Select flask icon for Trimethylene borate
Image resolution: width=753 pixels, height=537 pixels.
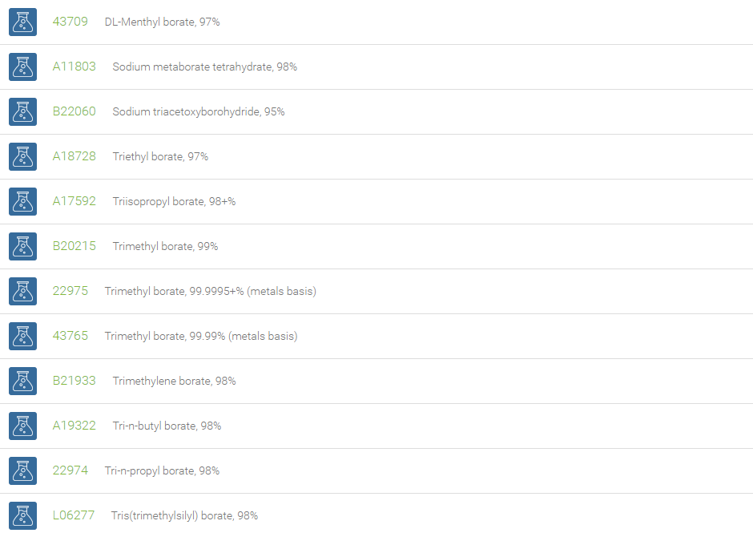pos(22,381)
